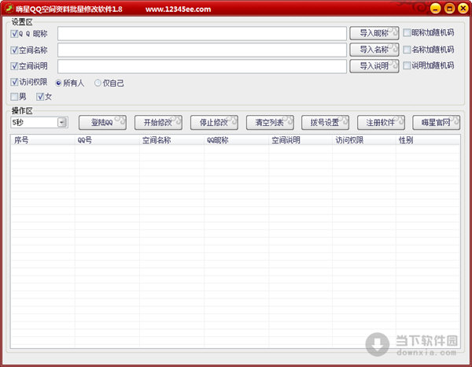Image resolution: width=472 pixels, height=367 pixels.
Task: Click into the 空间名称 text field
Action: point(202,50)
